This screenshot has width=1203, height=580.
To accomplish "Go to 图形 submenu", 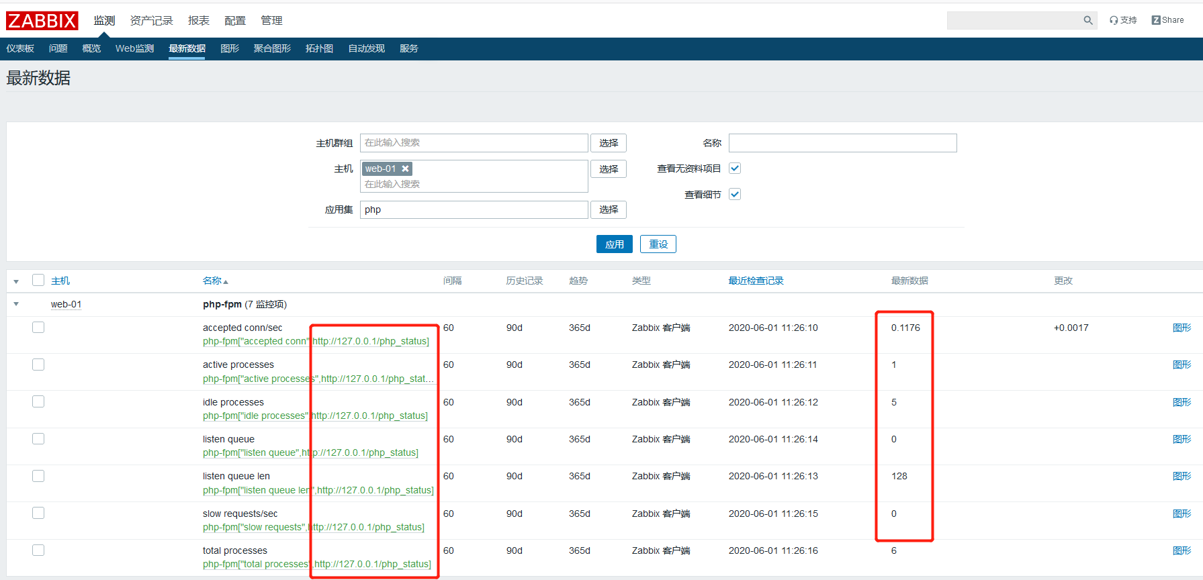I will tap(230, 48).
